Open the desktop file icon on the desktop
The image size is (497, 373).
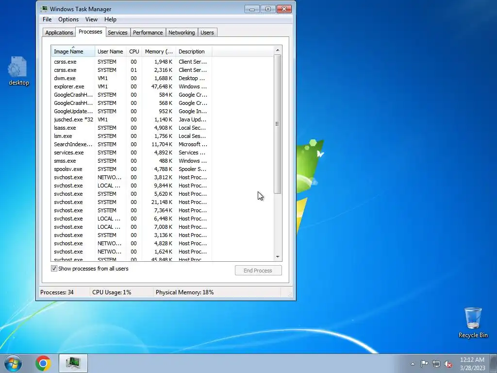click(18, 70)
